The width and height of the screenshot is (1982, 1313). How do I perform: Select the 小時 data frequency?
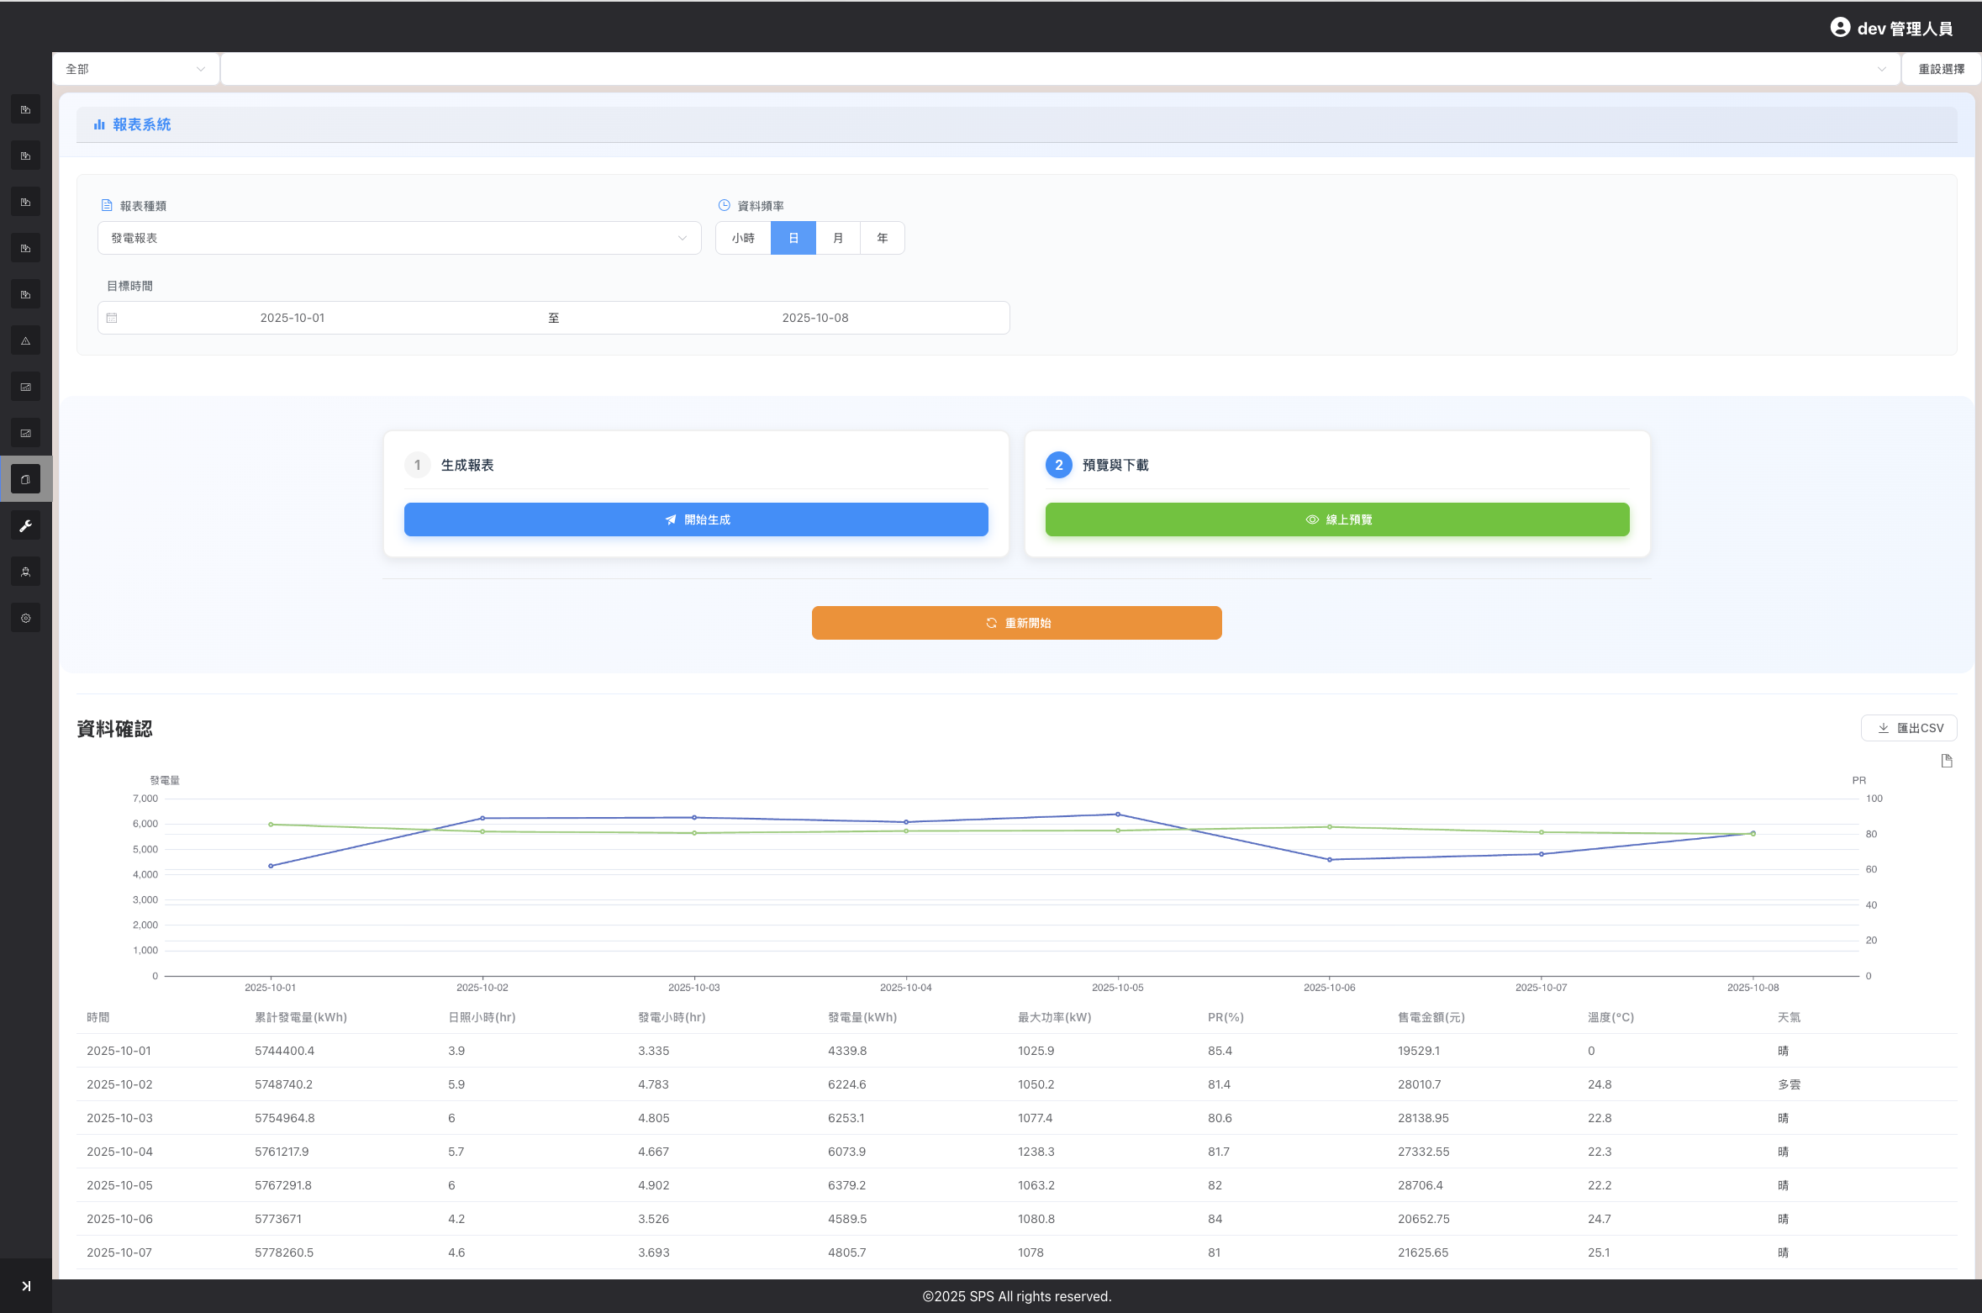coord(743,238)
